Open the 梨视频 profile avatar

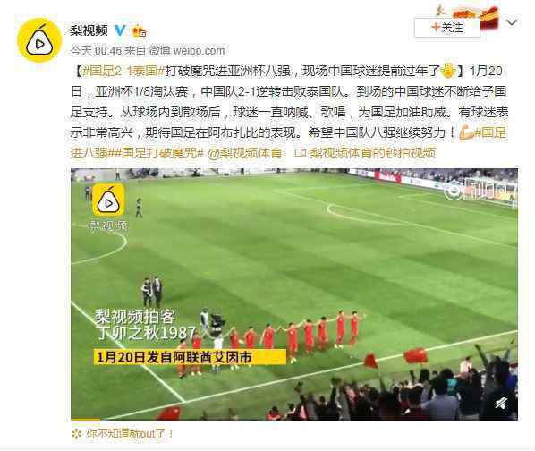click(x=39, y=40)
